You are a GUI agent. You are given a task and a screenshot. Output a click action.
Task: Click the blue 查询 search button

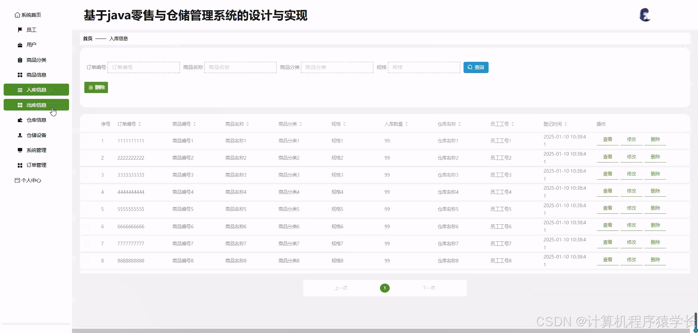click(476, 67)
